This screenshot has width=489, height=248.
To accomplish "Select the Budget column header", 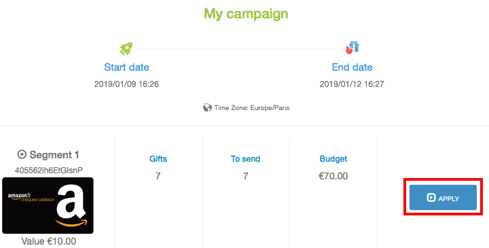I will (x=333, y=159).
